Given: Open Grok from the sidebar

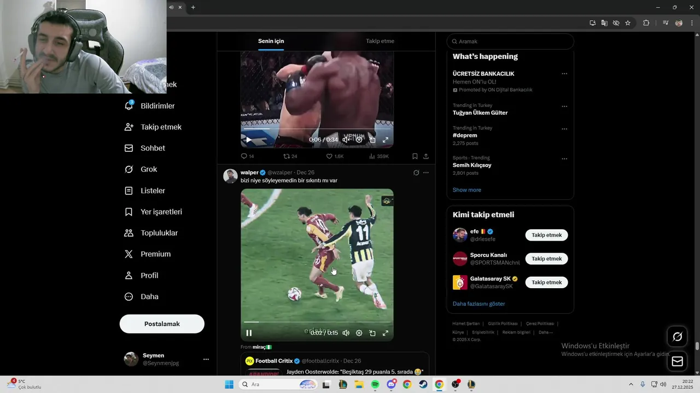Looking at the screenshot, I should coord(141,170).
